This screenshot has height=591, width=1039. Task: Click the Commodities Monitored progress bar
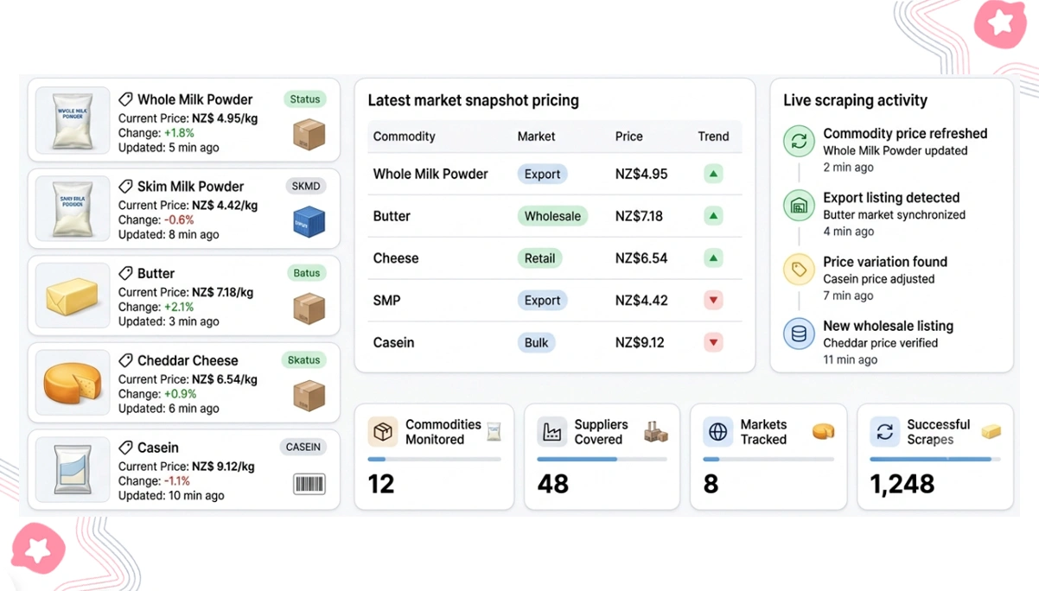434,460
